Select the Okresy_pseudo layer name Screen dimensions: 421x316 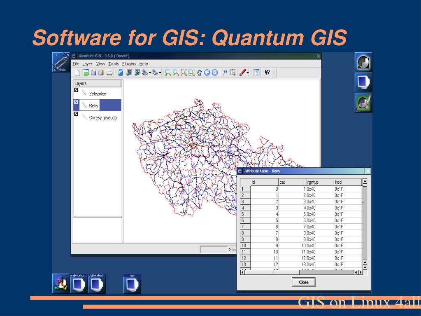click(x=103, y=118)
